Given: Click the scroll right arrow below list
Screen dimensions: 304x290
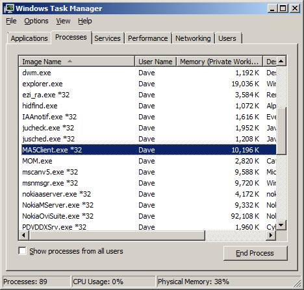Looking at the screenshot, I should (x=271, y=235).
